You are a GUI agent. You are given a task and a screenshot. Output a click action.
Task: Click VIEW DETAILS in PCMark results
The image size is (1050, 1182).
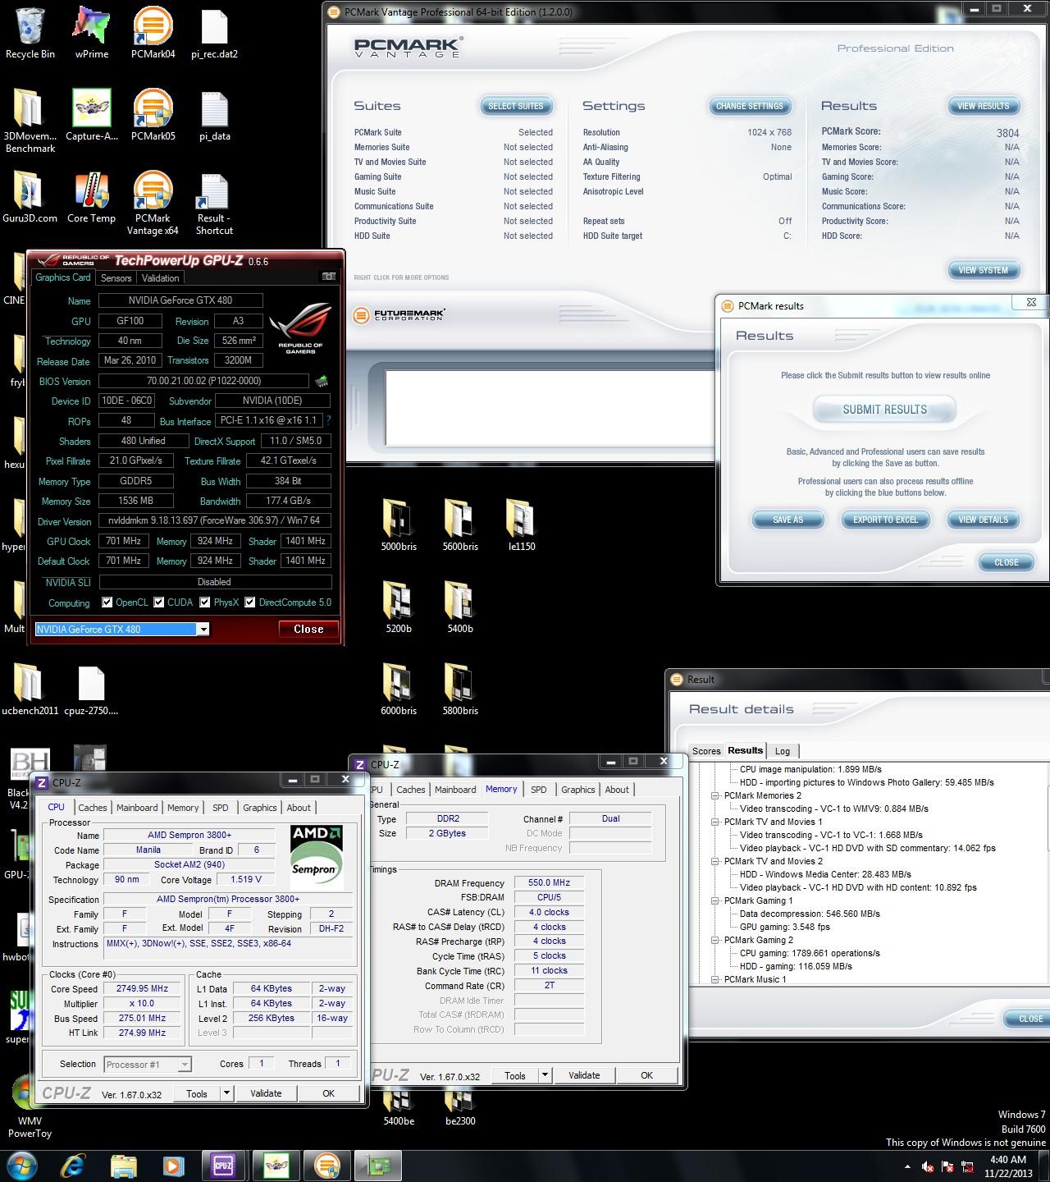[x=983, y=520]
